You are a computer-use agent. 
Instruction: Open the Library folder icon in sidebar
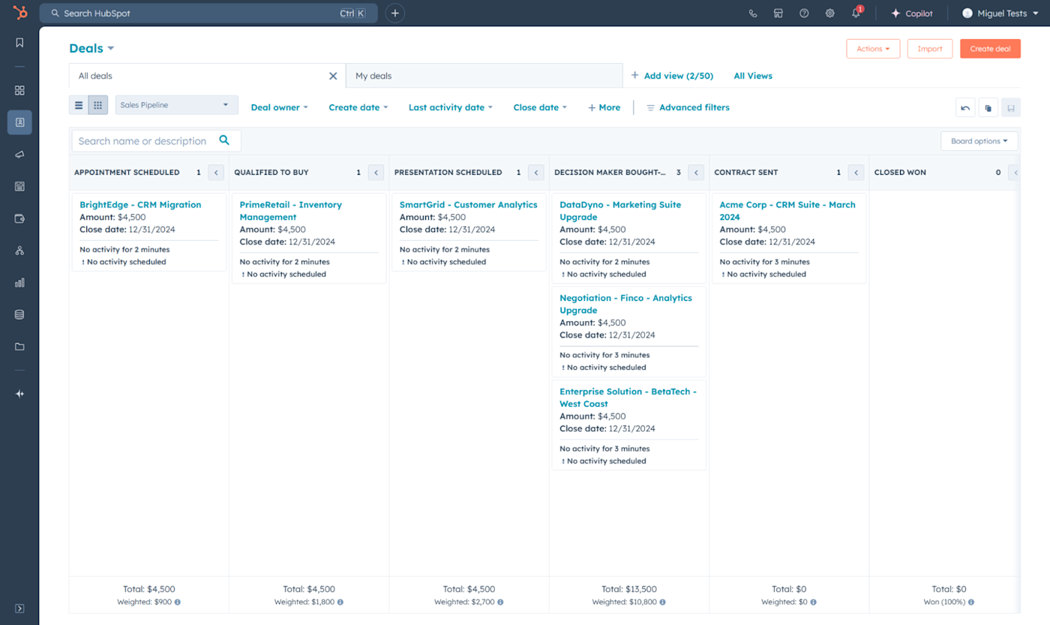[19, 347]
